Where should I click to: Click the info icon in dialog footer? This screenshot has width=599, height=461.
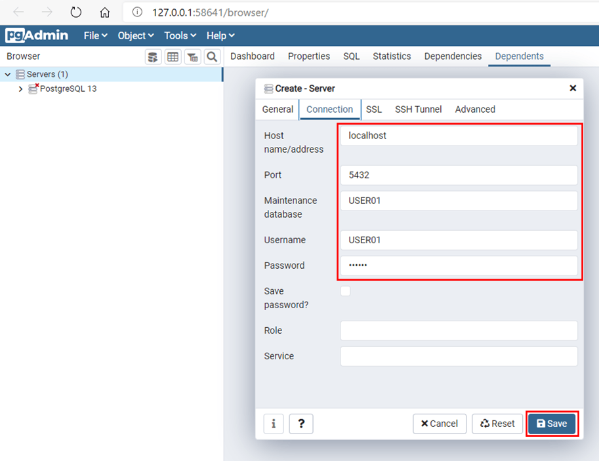click(x=274, y=424)
